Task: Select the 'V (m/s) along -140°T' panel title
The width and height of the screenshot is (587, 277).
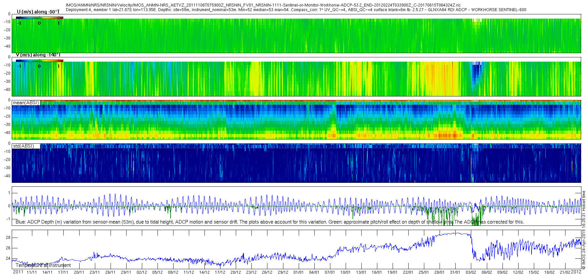Action: pyautogui.click(x=38, y=55)
